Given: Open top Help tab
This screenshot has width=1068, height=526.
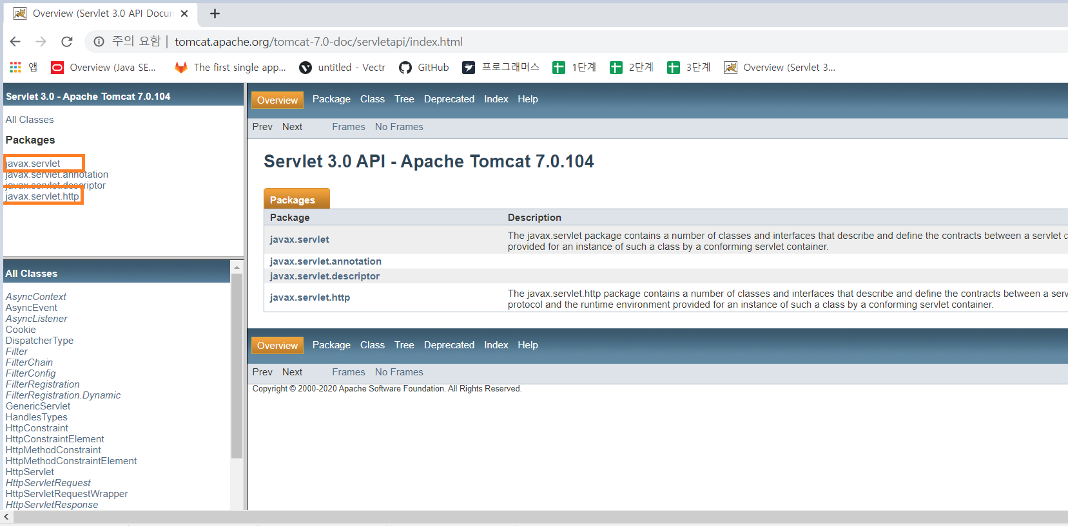Looking at the screenshot, I should [x=528, y=99].
